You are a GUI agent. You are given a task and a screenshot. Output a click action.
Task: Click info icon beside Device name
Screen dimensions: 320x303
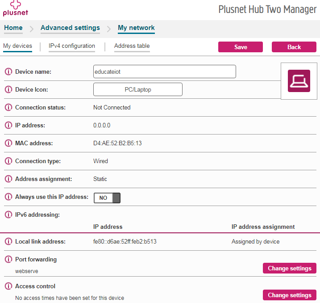pyautogui.click(x=8, y=72)
